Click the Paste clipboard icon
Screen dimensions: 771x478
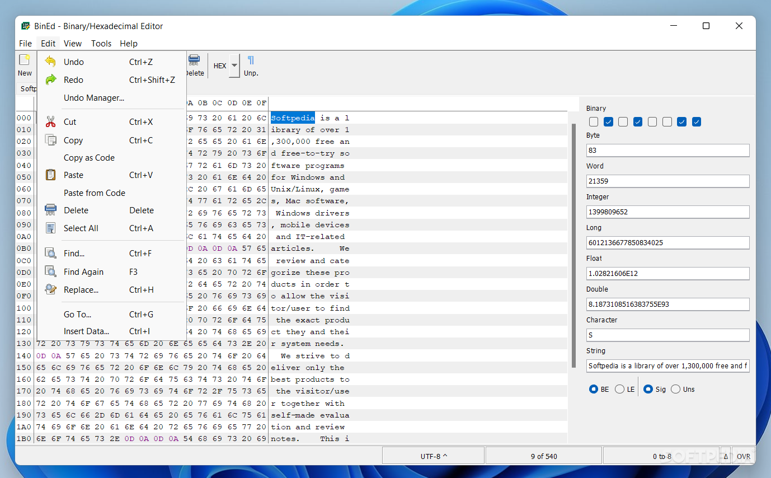tap(51, 175)
